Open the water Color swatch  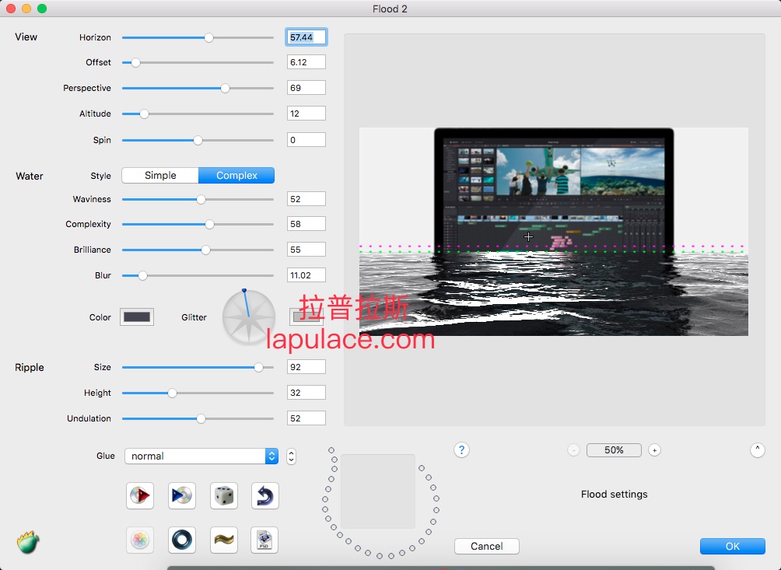(x=137, y=317)
